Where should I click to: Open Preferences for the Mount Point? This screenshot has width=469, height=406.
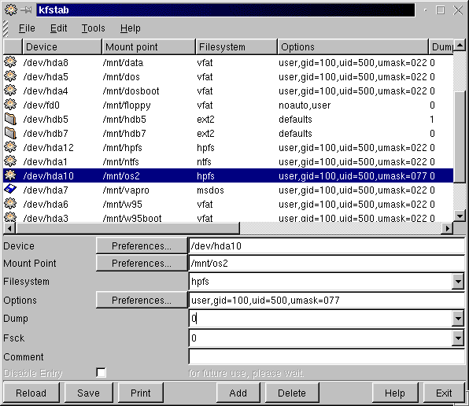tap(142, 263)
